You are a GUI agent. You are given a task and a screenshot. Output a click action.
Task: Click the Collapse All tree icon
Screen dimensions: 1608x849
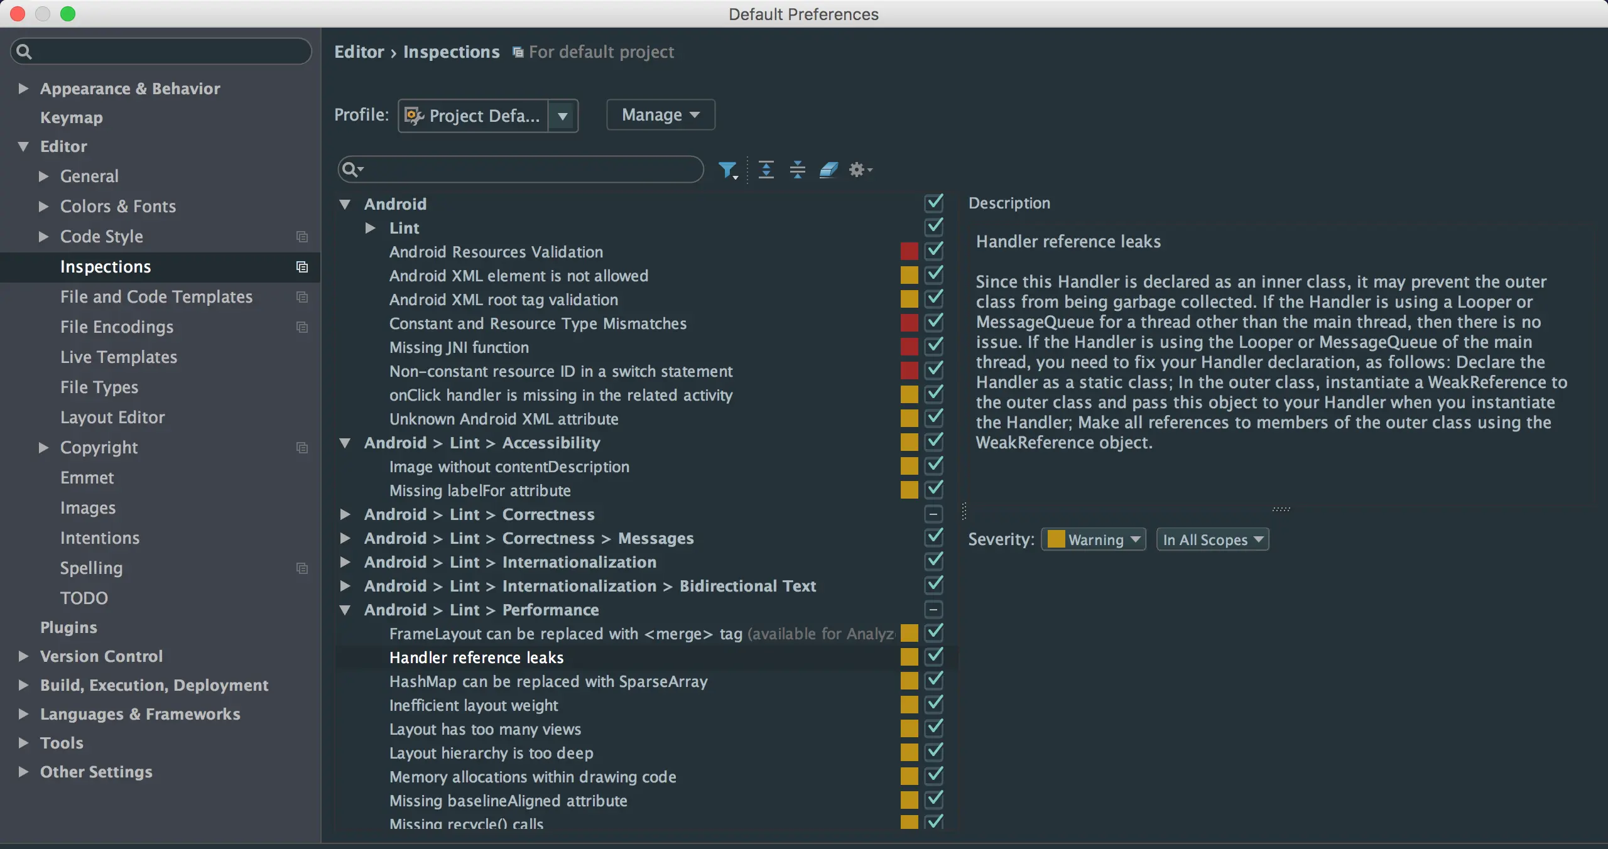pos(797,170)
